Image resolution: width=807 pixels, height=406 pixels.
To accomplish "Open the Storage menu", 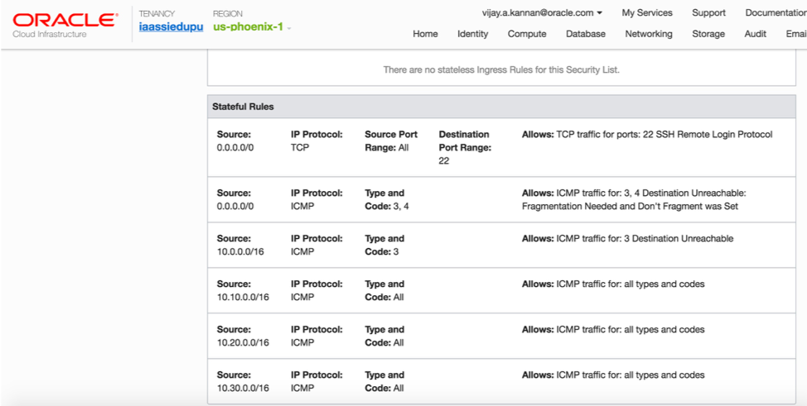I will 708,34.
